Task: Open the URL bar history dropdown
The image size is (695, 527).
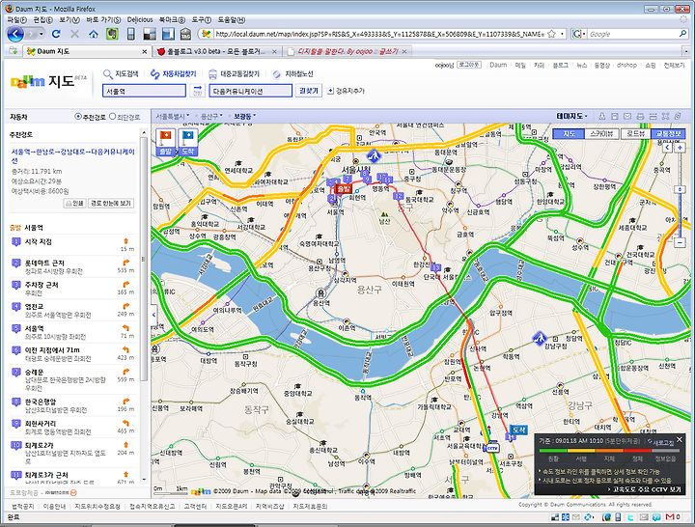Action: 563,34
